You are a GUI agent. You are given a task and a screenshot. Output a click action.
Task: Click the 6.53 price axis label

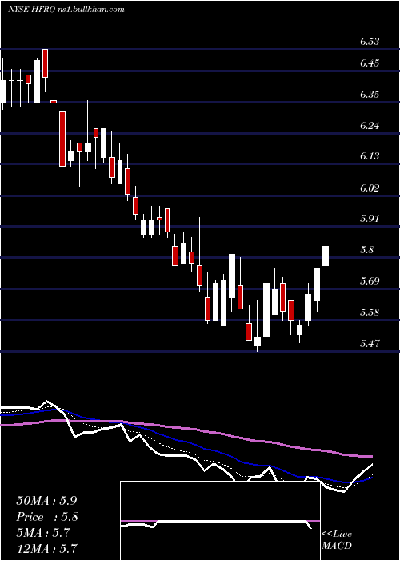370,42
